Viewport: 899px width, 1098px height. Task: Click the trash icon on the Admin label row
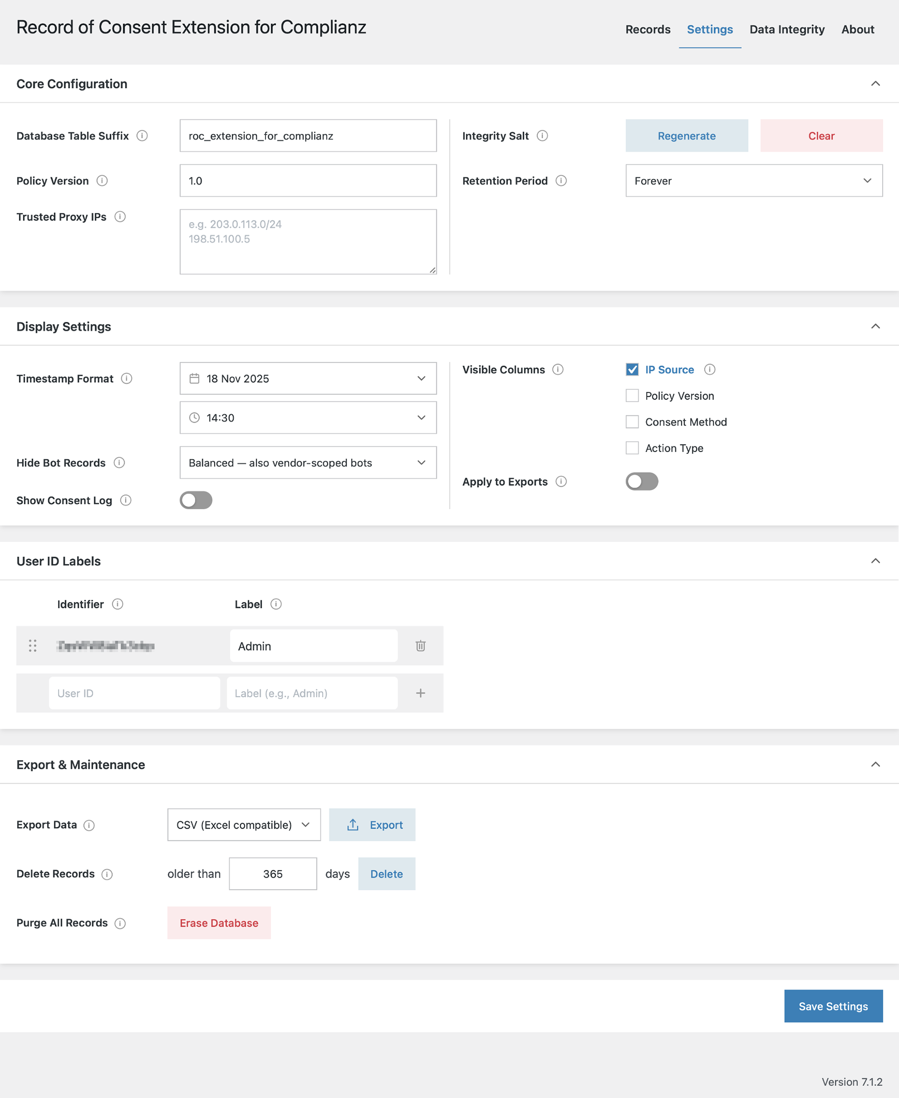(x=420, y=645)
